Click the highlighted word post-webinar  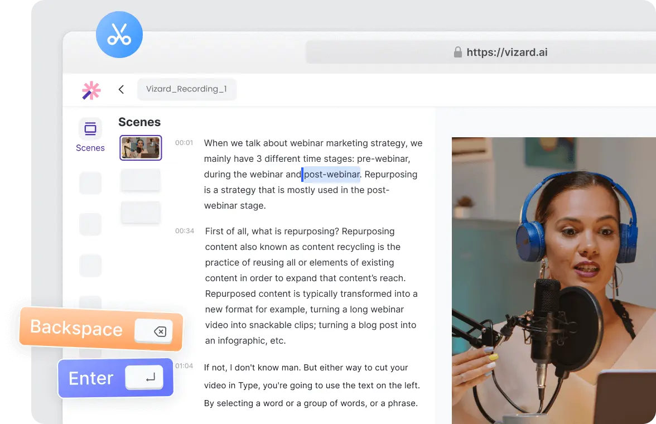[331, 174]
